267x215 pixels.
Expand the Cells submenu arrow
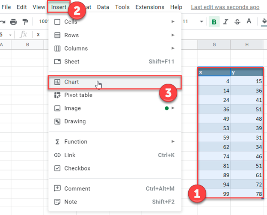pyautogui.click(x=173, y=22)
